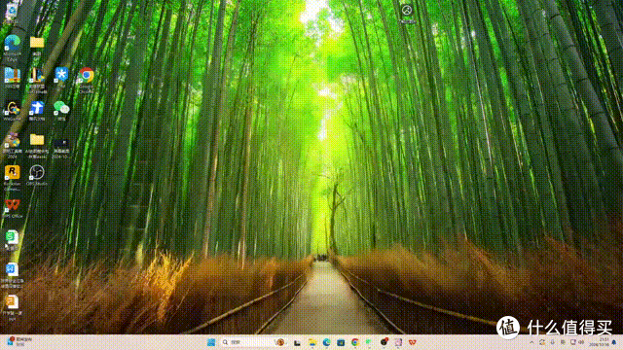Click the taskbar search box

[253, 342]
